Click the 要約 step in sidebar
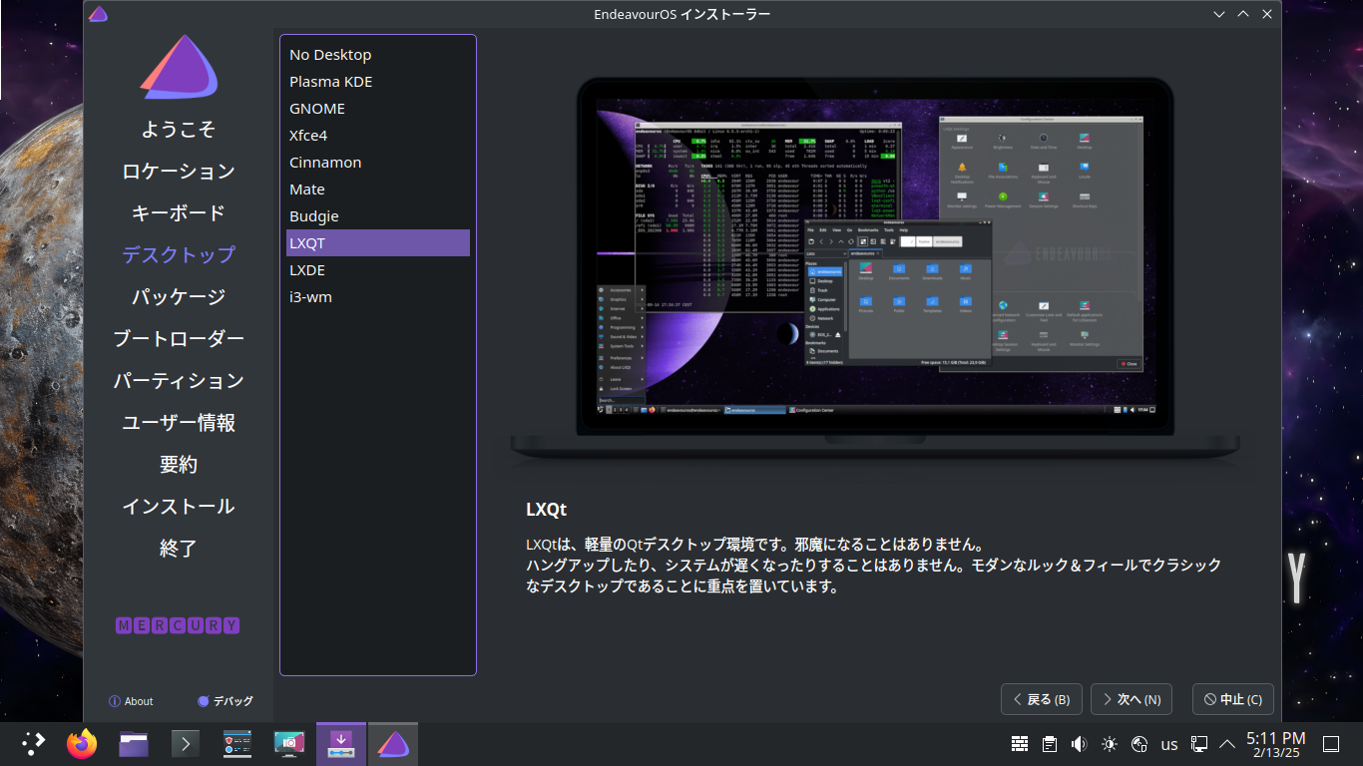 tap(179, 465)
